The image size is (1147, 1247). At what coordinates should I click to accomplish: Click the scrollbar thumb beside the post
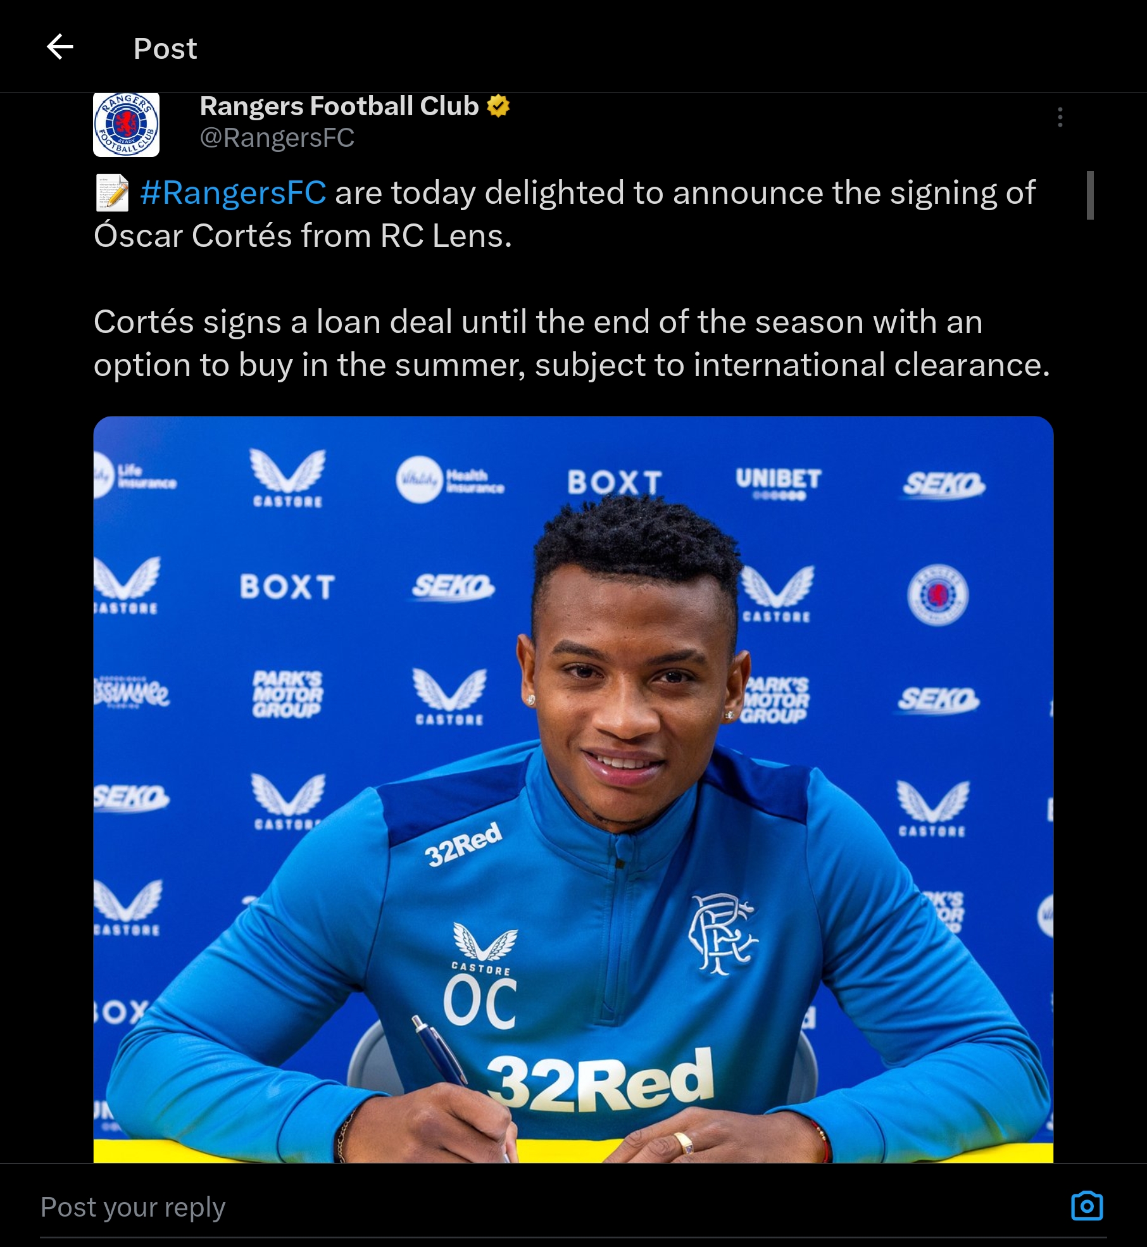[x=1090, y=195]
